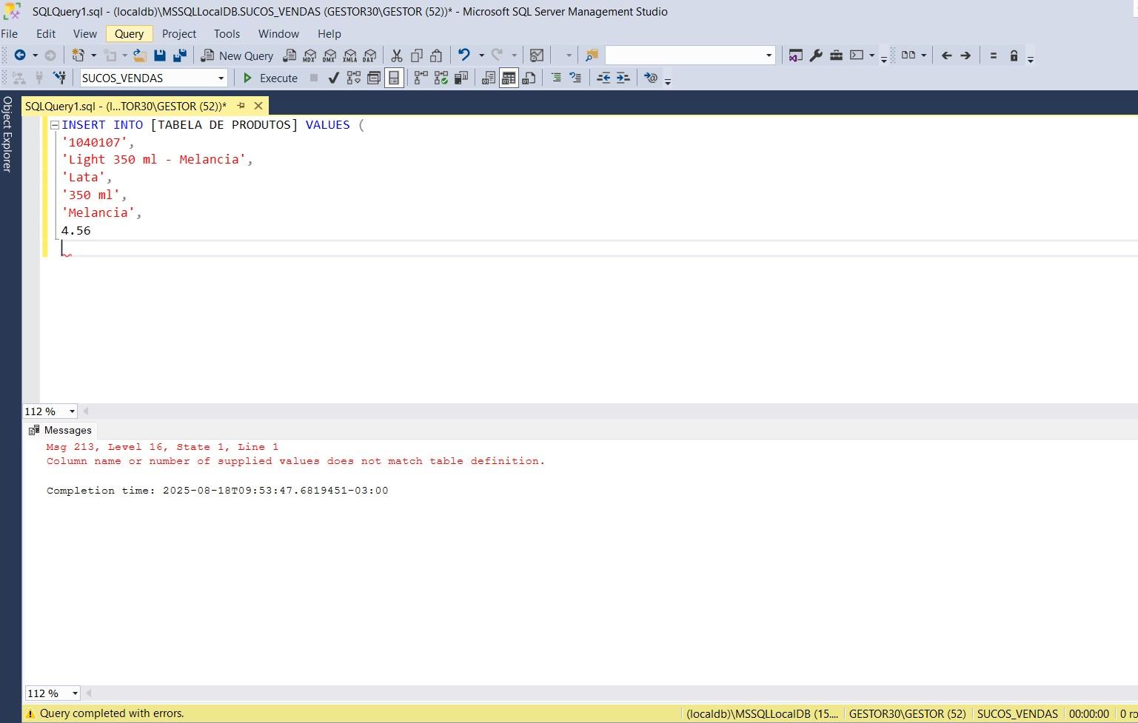This screenshot has width=1138, height=723.
Task: Undo the last edit
Action: tap(464, 56)
